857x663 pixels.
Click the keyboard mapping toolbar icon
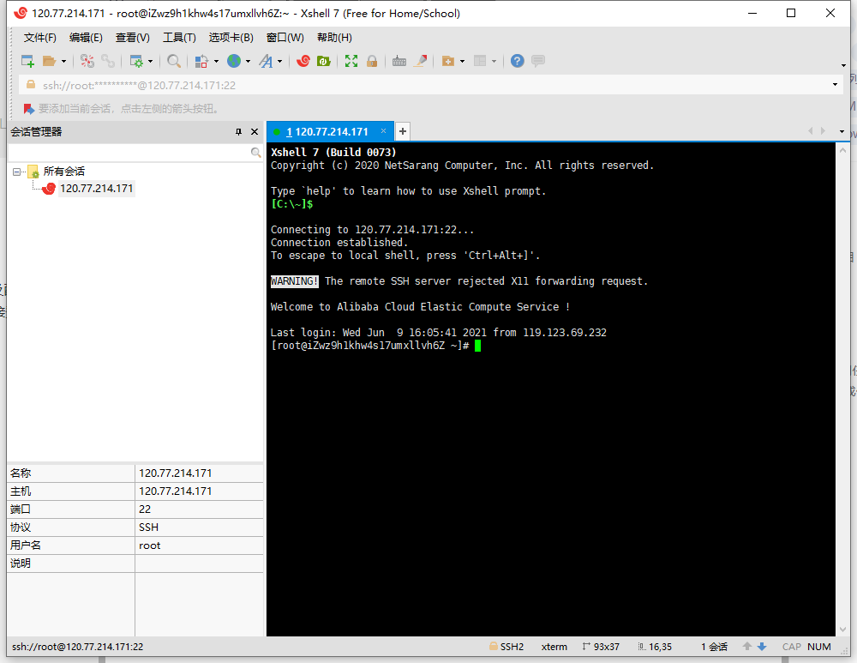tap(399, 61)
